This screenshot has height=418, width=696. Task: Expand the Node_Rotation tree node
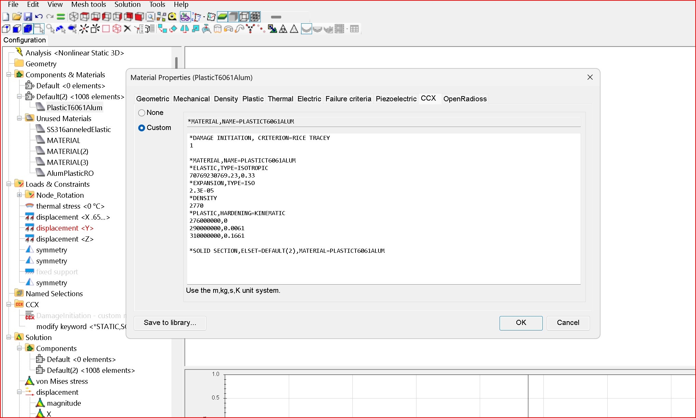pyautogui.click(x=20, y=195)
